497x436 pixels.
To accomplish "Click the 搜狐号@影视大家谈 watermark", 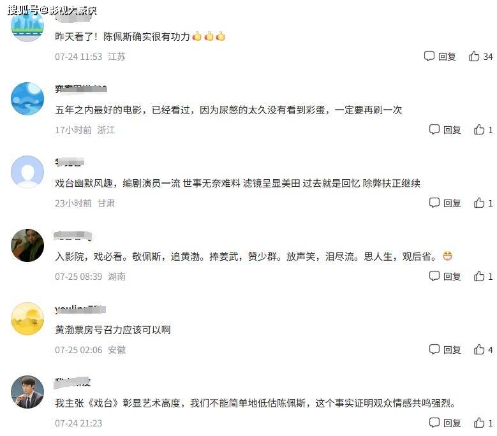I will tap(52, 10).
